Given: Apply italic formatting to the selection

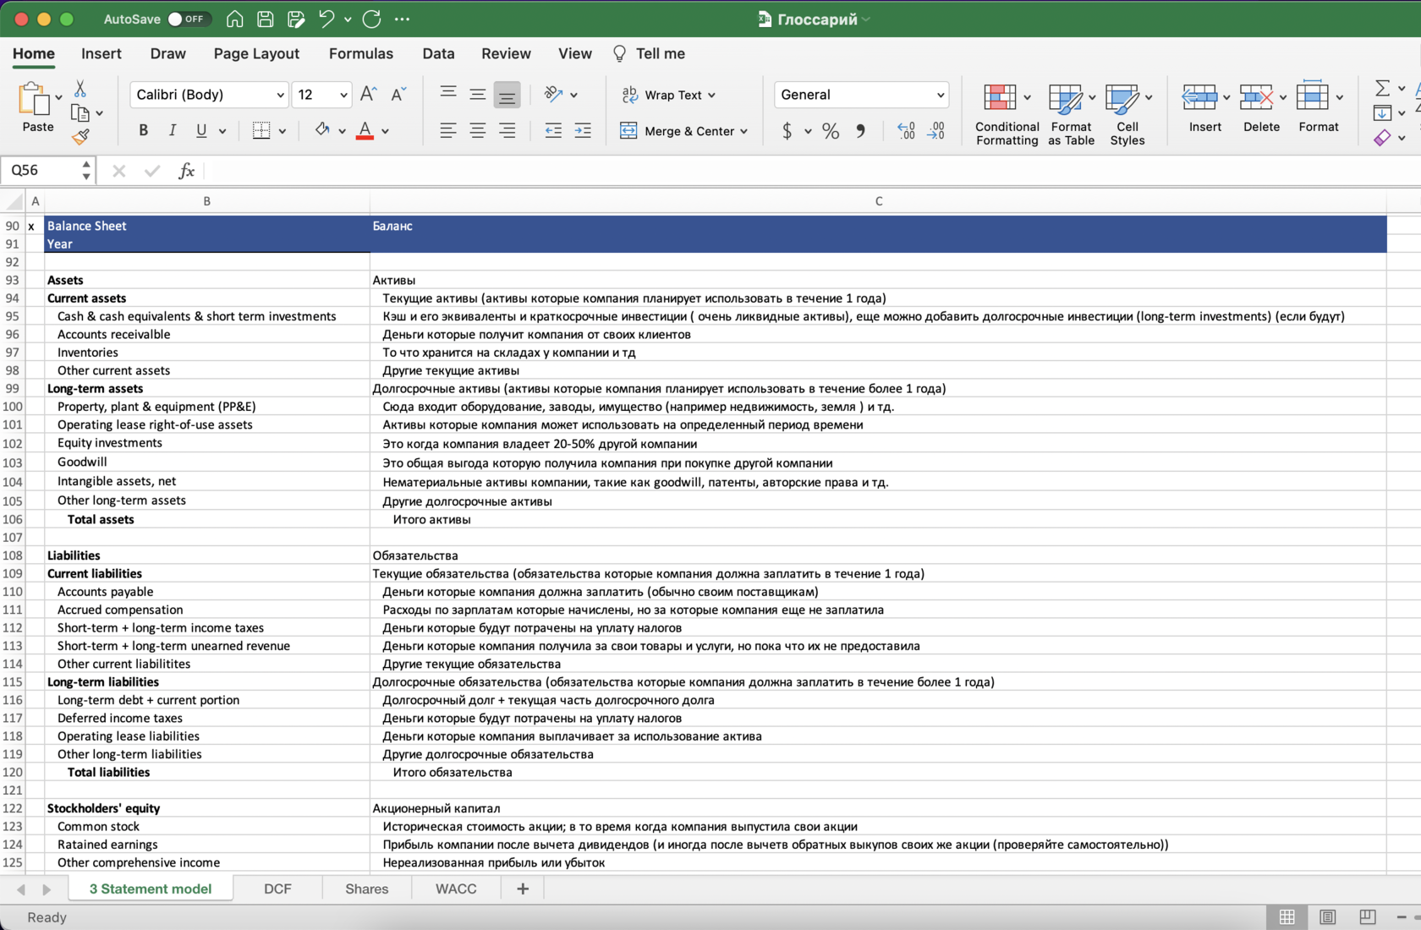Looking at the screenshot, I should point(173,130).
